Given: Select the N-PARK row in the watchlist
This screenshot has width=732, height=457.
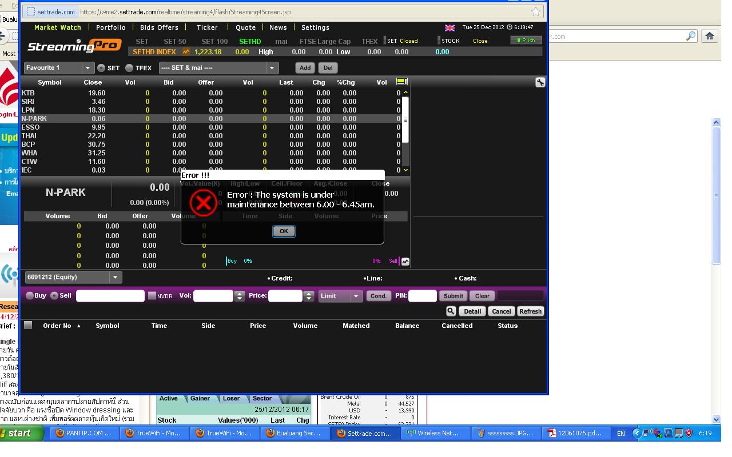Looking at the screenshot, I should point(211,119).
